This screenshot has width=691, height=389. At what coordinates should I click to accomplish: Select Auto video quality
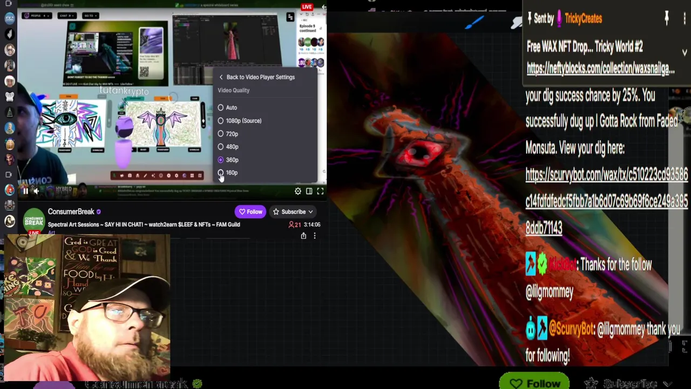[228, 108]
